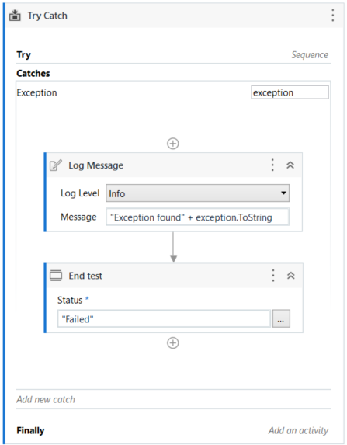
Task: Click the Log Message pencil icon
Action: point(56,165)
